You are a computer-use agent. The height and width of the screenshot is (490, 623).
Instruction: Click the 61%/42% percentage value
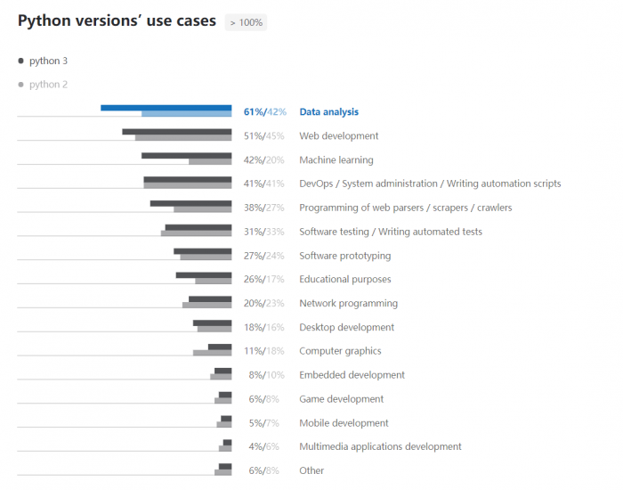(264, 112)
